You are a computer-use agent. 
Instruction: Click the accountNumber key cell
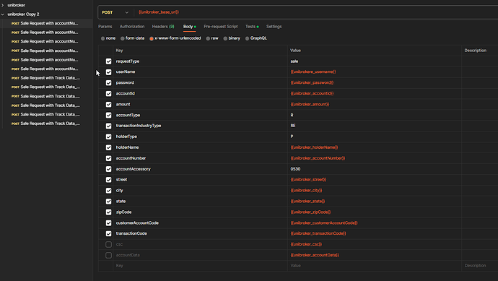201,158
